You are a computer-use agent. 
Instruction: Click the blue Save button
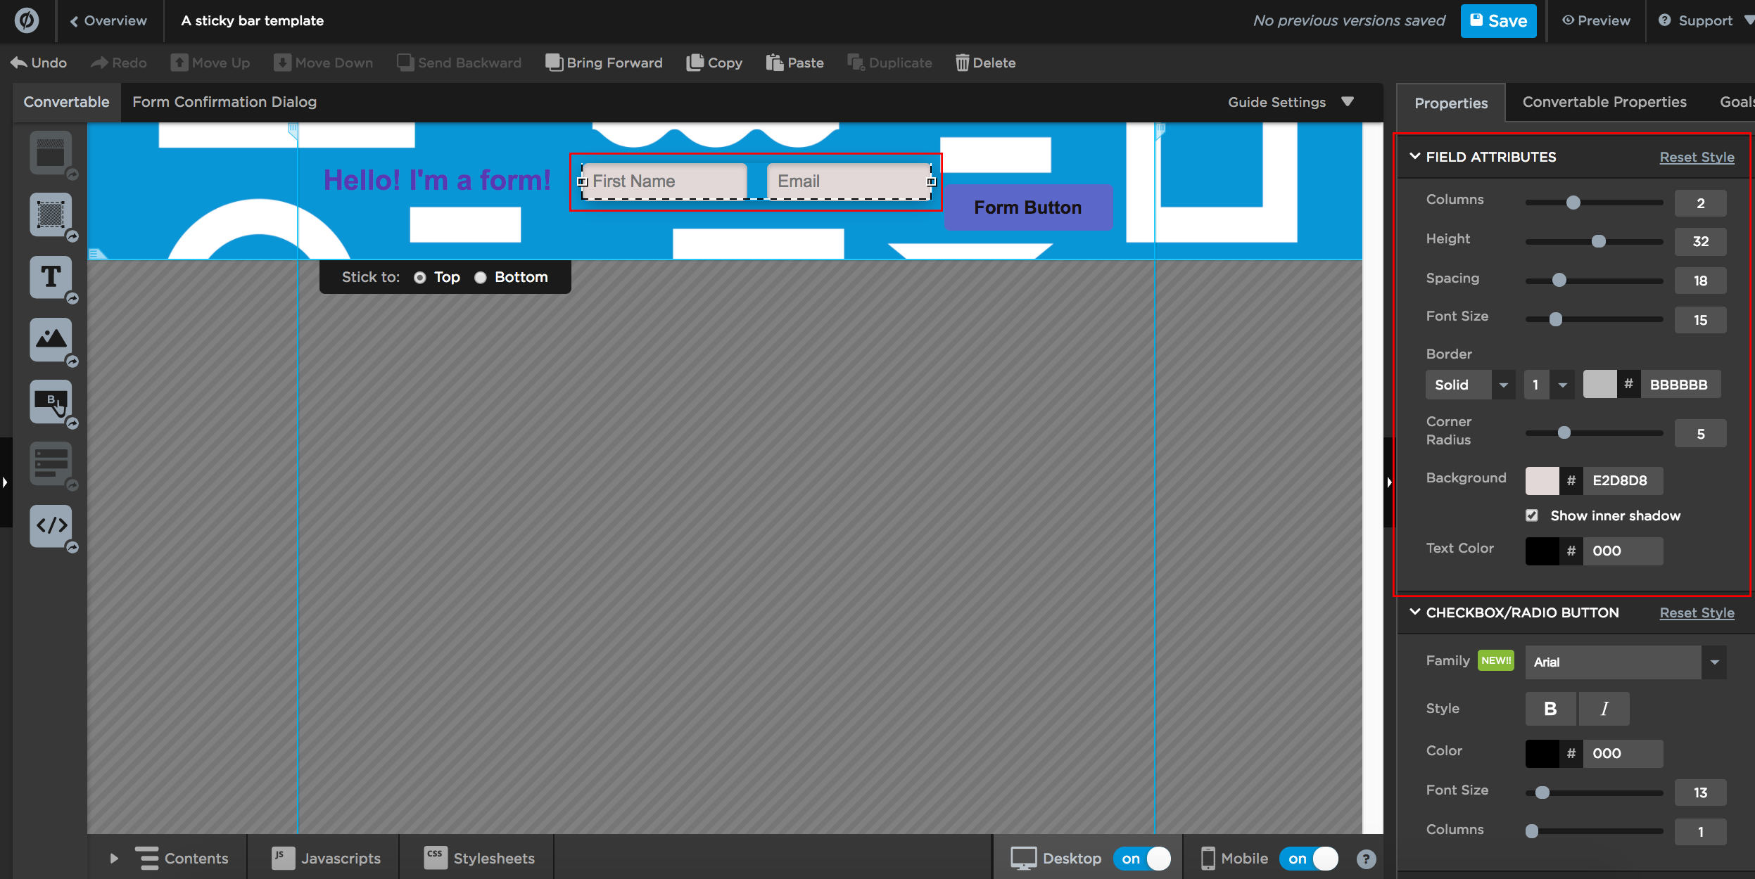(1498, 21)
